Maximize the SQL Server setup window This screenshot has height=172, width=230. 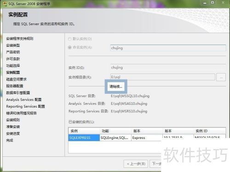[213, 3]
